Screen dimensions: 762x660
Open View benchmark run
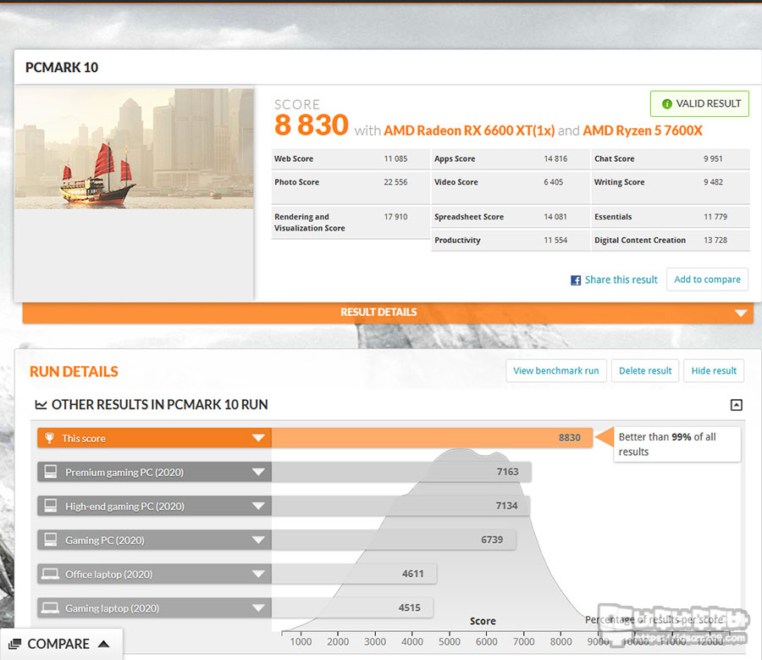pyautogui.click(x=556, y=370)
